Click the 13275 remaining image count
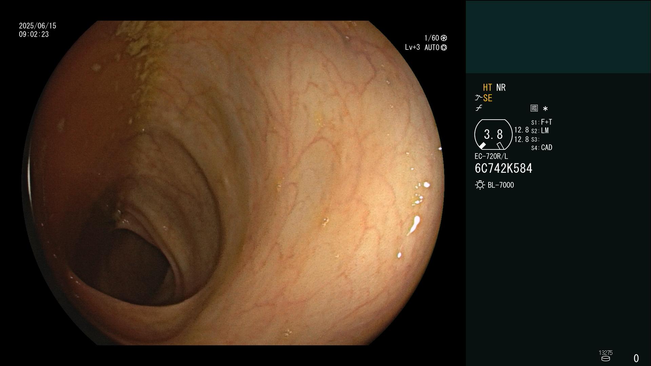 (606, 353)
